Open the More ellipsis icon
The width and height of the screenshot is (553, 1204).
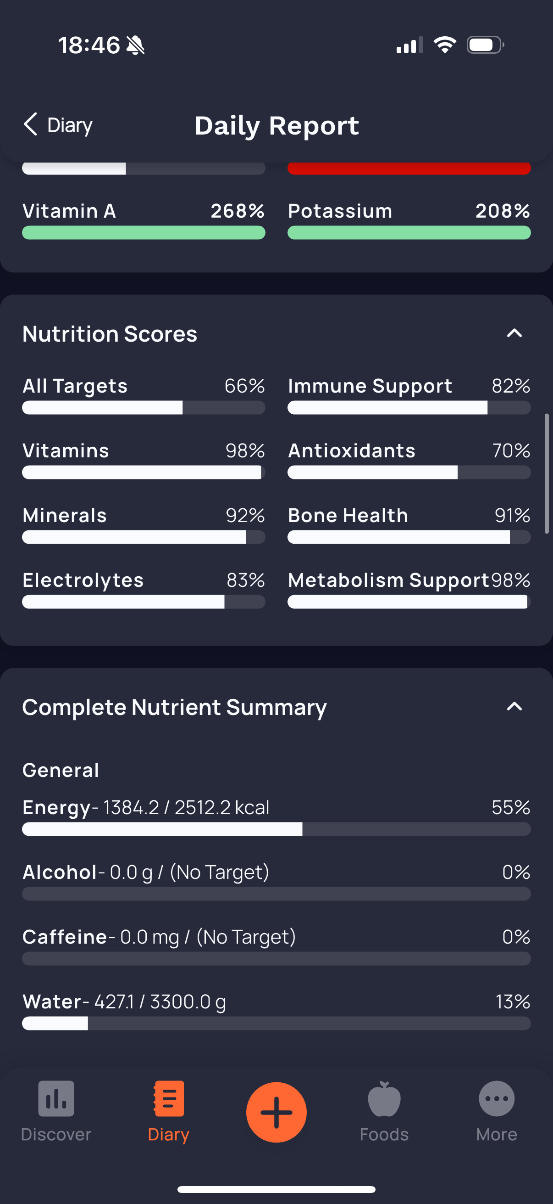pyautogui.click(x=497, y=1098)
